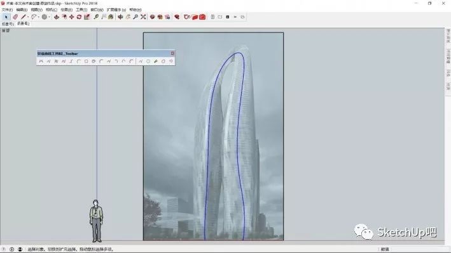Select the circular-arrows Rotate tool
Screen dimensions: 451x253
(79, 17)
